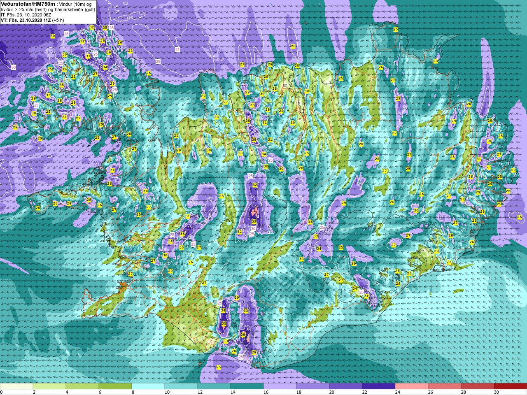
Task: Click the yellow '39' gust label on map
Action: (x=254, y=221)
